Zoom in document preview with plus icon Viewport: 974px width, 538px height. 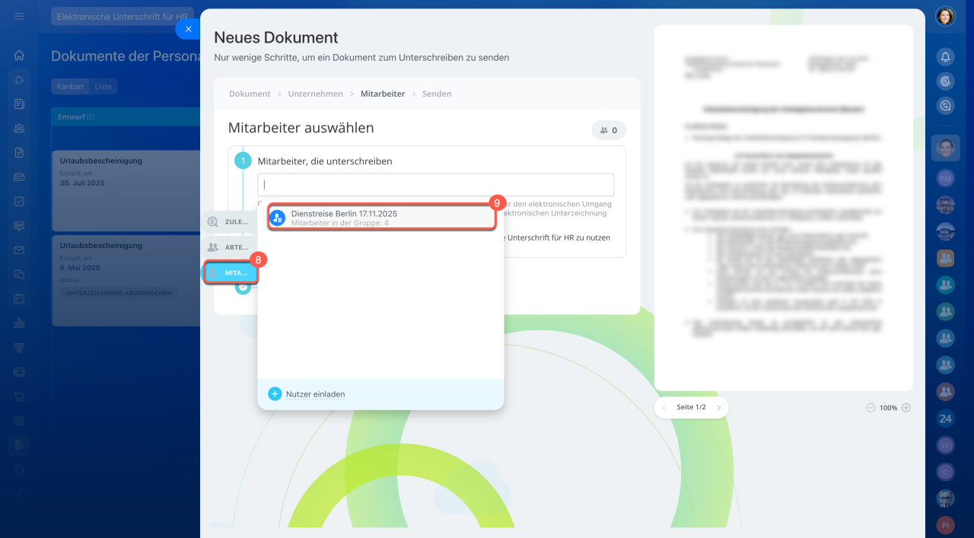(906, 408)
